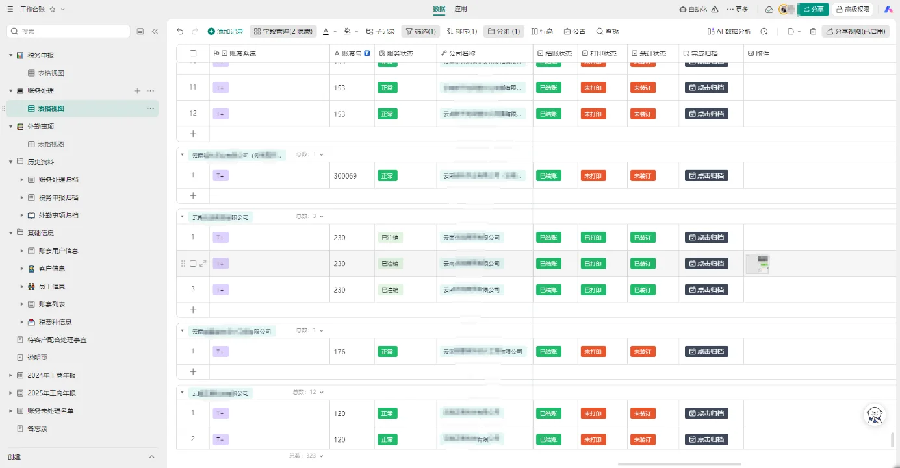This screenshot has width=900, height=468.
Task: Tick the select-all checkbox in the table header
Action: tap(193, 53)
